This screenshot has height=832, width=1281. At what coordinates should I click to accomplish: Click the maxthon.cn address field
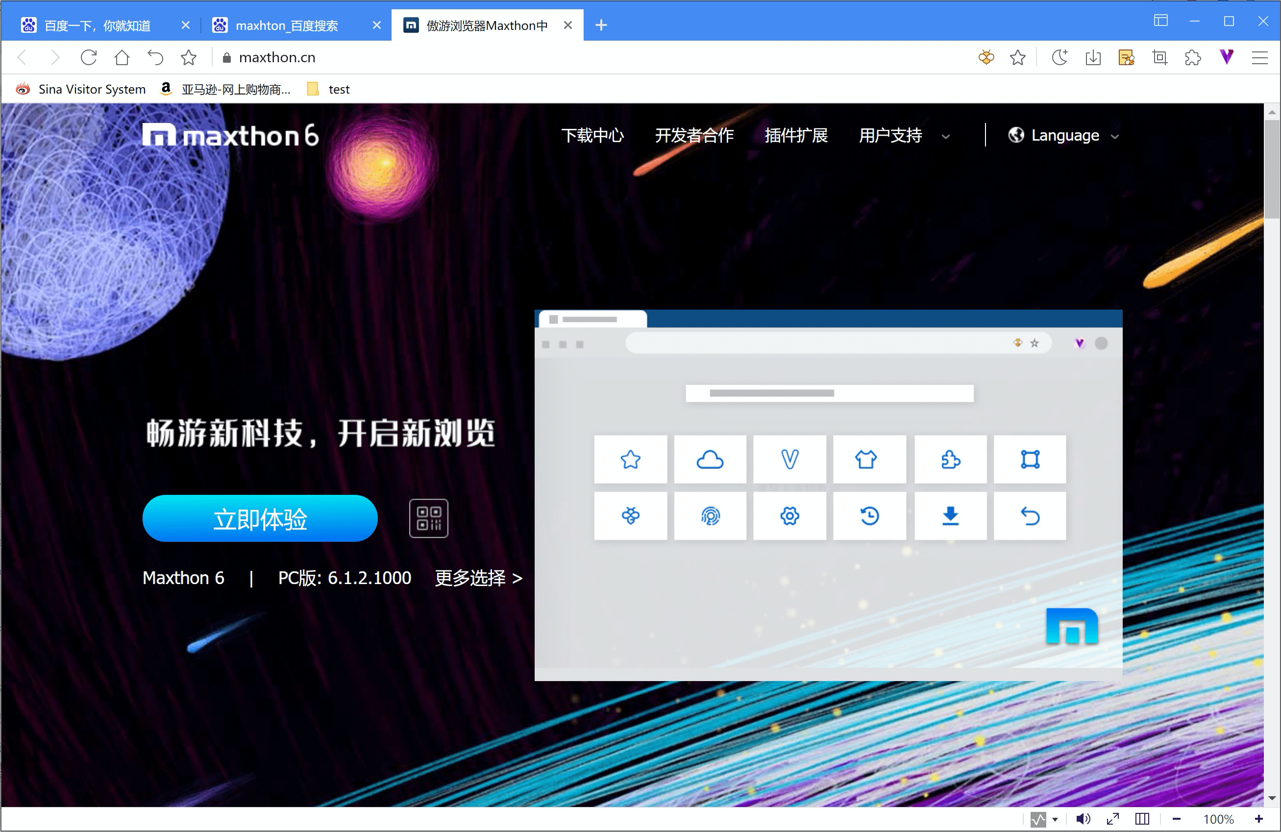[x=592, y=58]
